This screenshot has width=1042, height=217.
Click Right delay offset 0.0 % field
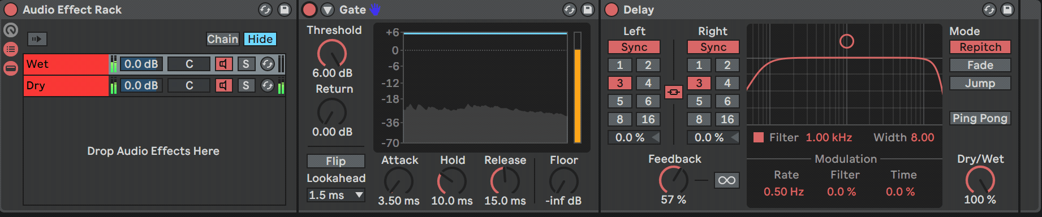(713, 137)
